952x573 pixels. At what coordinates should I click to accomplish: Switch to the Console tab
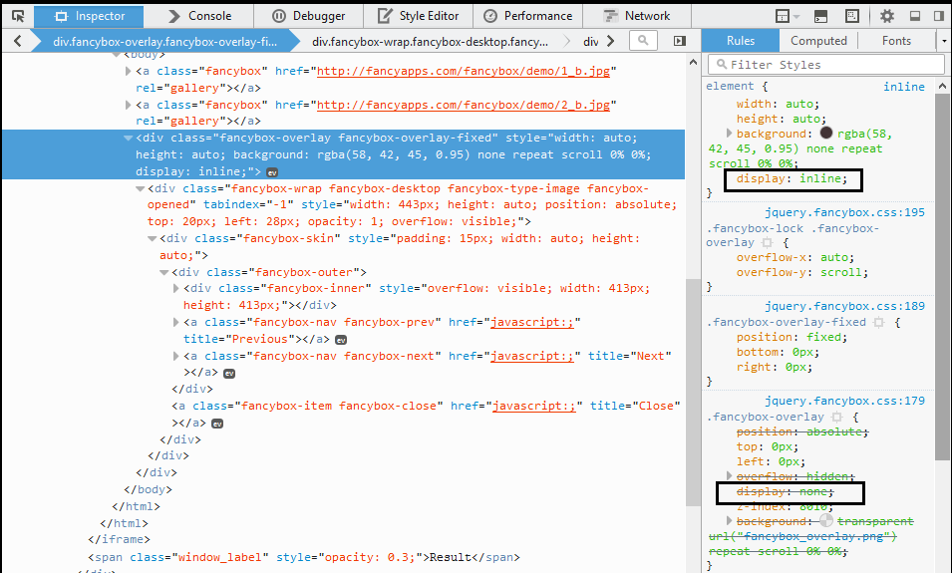click(x=199, y=16)
